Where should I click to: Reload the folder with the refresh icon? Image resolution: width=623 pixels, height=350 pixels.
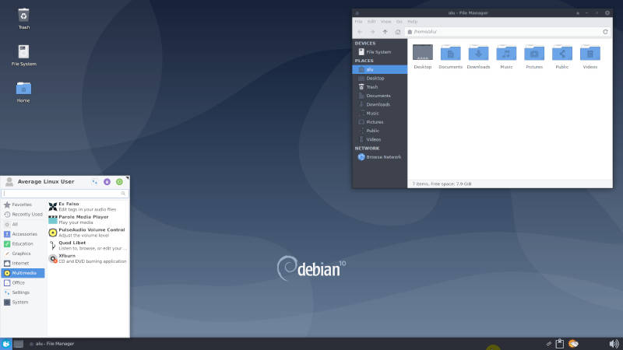tap(606, 32)
